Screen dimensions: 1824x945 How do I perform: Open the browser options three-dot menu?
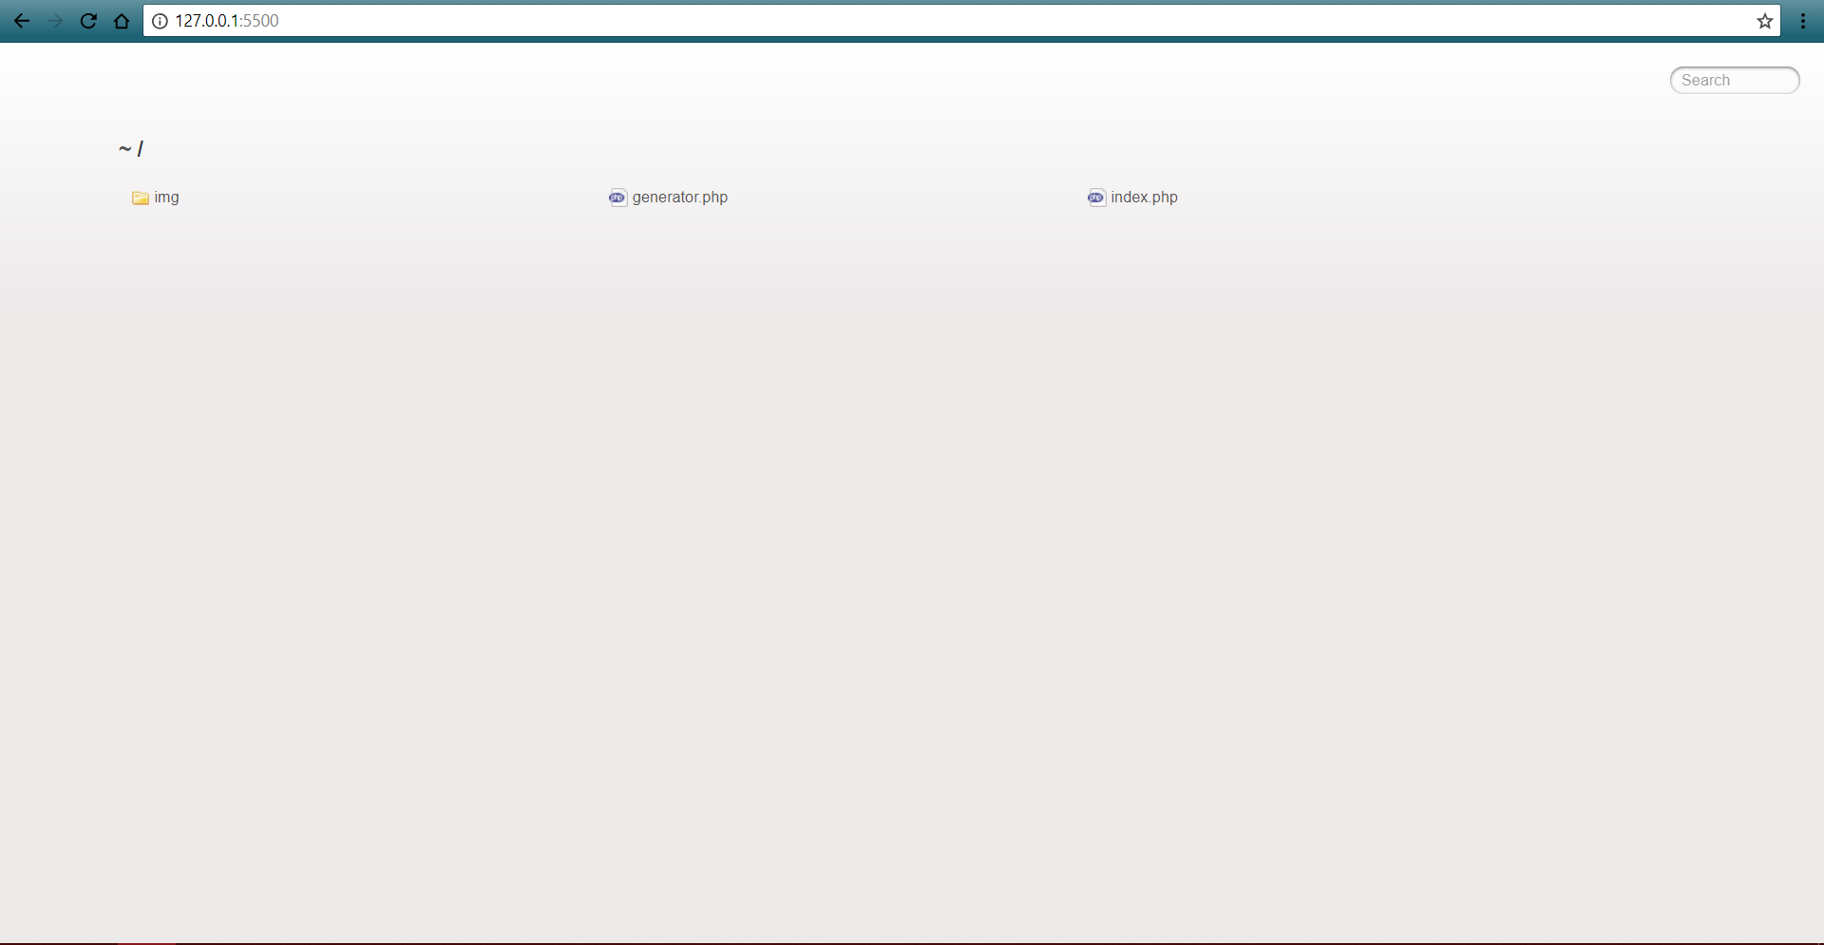[1803, 21]
